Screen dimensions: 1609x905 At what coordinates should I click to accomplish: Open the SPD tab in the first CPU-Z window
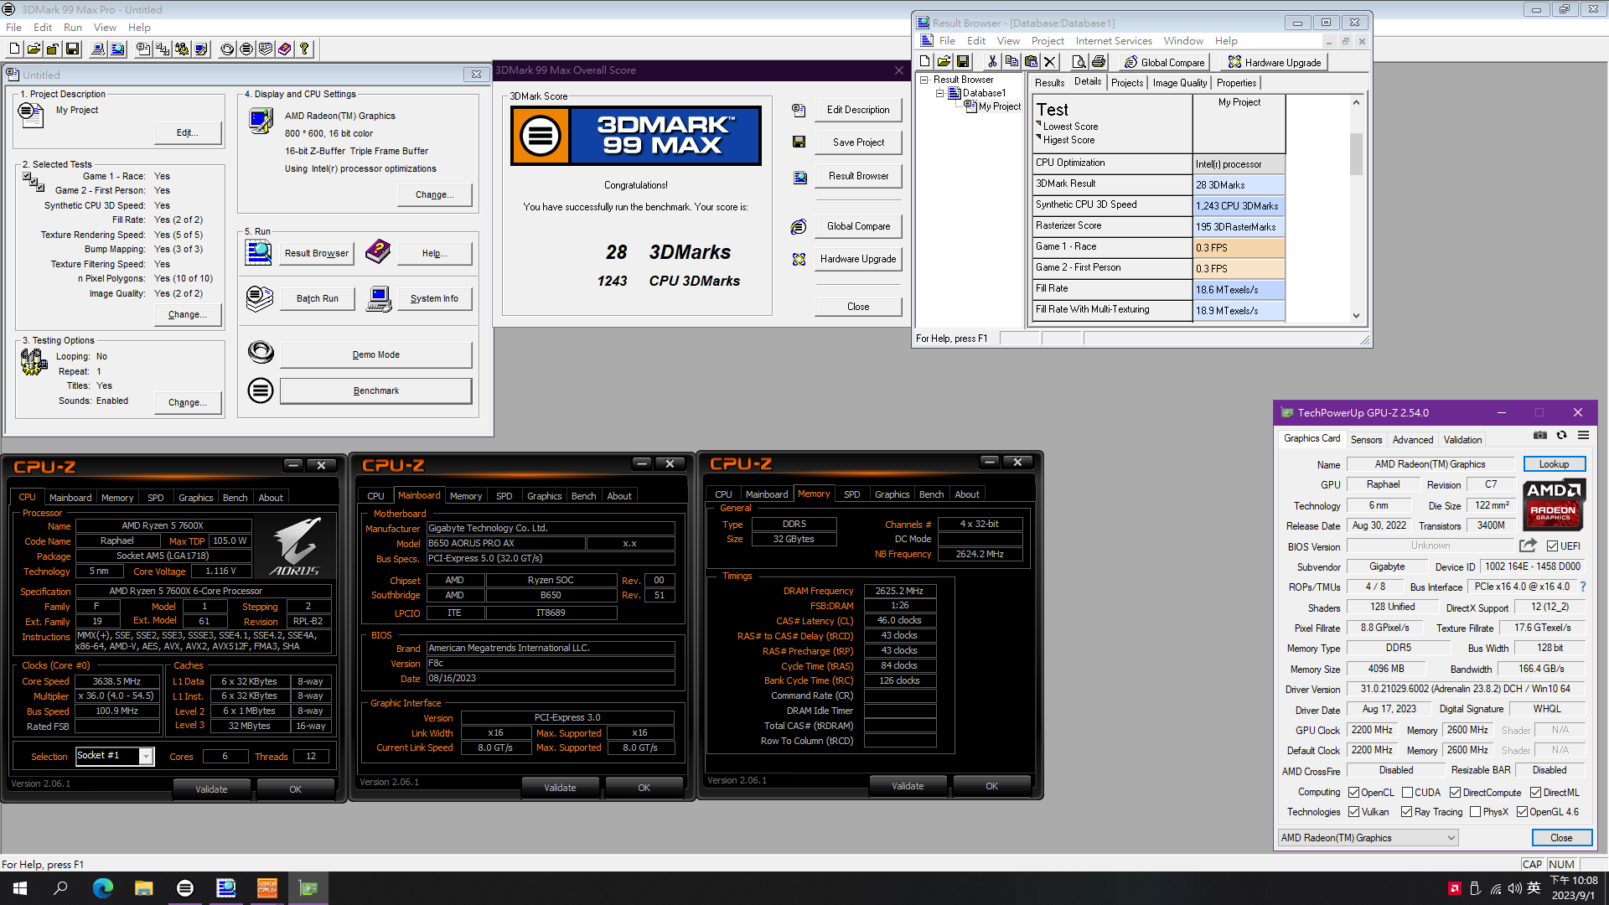[156, 498]
